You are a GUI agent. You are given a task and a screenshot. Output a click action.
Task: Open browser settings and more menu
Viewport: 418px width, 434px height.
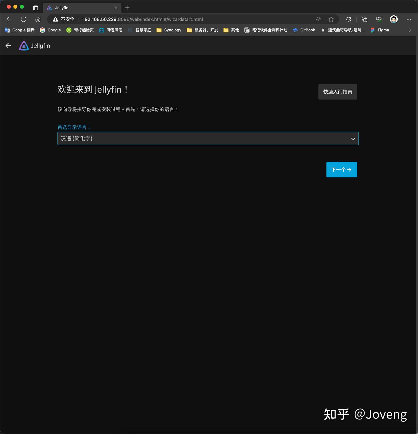409,19
